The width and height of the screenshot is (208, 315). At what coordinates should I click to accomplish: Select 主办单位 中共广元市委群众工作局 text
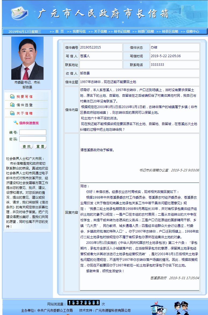pos(47,311)
